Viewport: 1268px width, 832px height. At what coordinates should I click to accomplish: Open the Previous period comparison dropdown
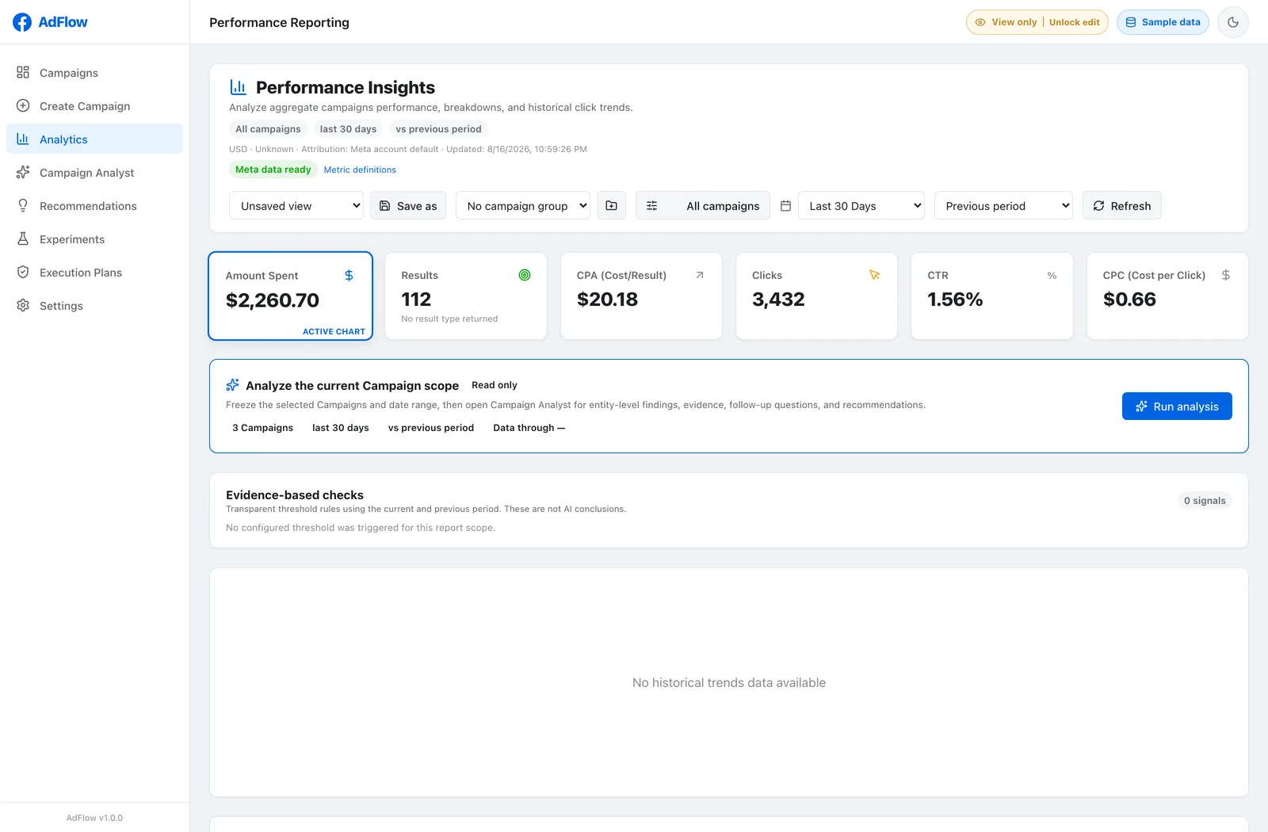pyautogui.click(x=1003, y=205)
